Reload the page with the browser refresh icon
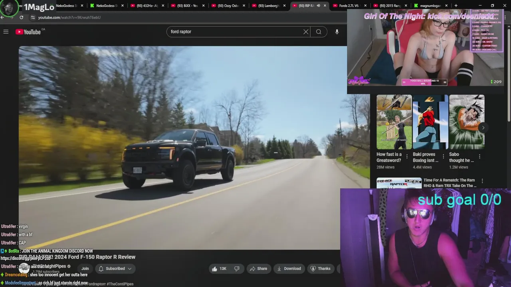Viewport: 511px width, 287px height. click(x=21, y=18)
